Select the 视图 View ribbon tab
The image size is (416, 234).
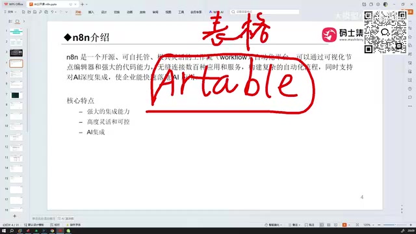(168, 12)
